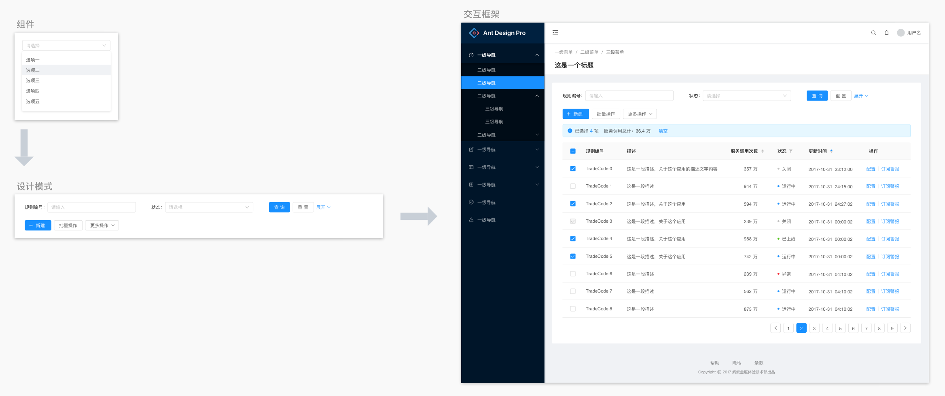Click the table icon in sidebar 一级导航
This screenshot has height=396, width=945.
pos(471,167)
